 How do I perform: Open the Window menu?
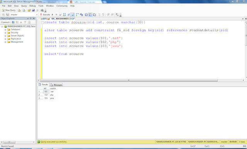50,6
